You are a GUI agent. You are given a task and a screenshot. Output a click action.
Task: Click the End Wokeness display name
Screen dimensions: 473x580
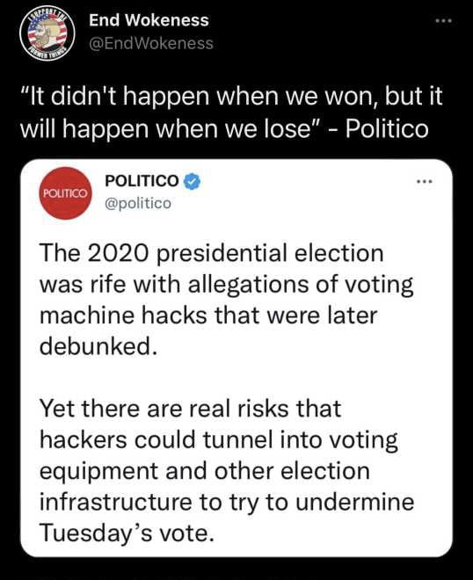click(x=149, y=20)
